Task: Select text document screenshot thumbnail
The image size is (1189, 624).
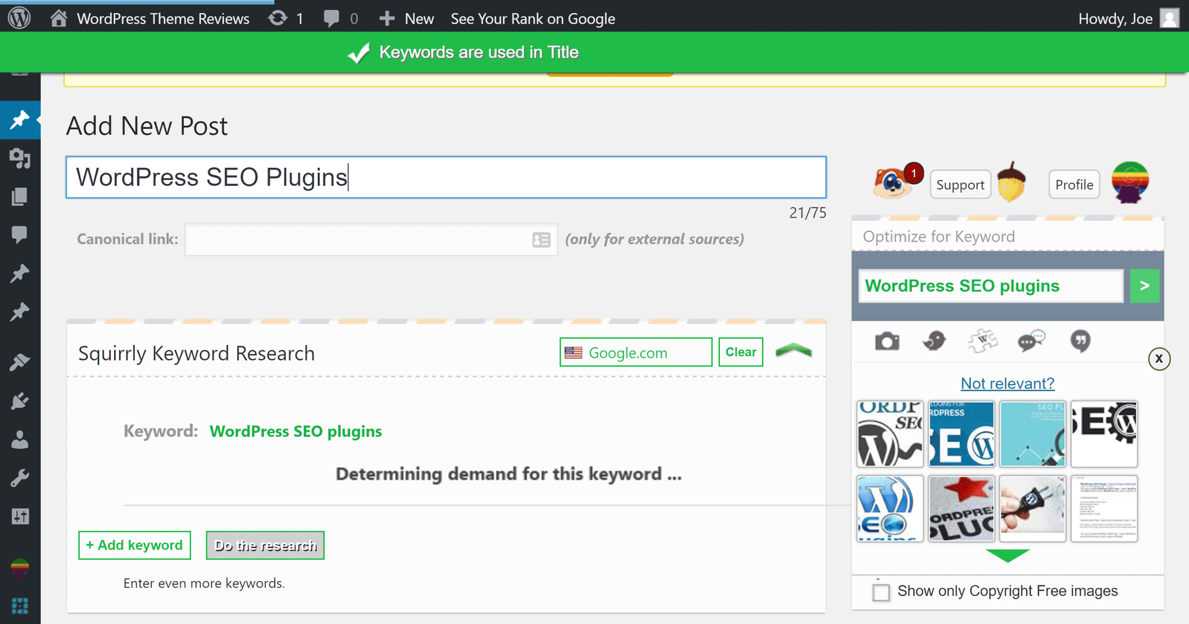Action: click(1104, 509)
